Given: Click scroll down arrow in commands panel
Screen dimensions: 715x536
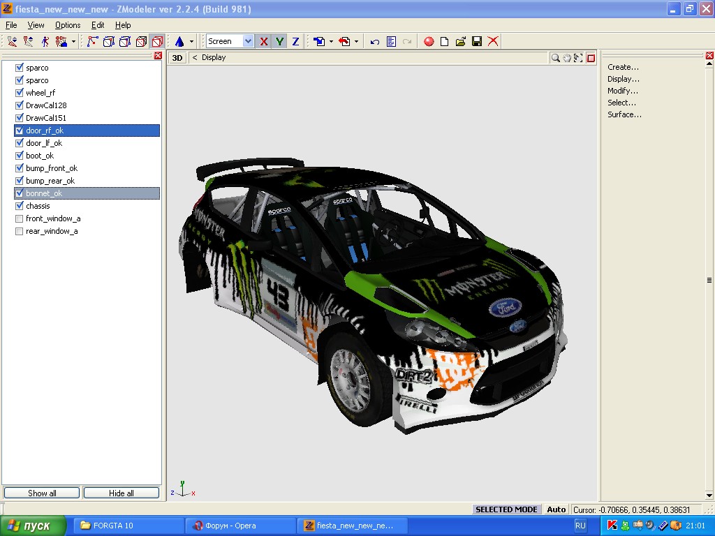Looking at the screenshot, I should [x=709, y=496].
